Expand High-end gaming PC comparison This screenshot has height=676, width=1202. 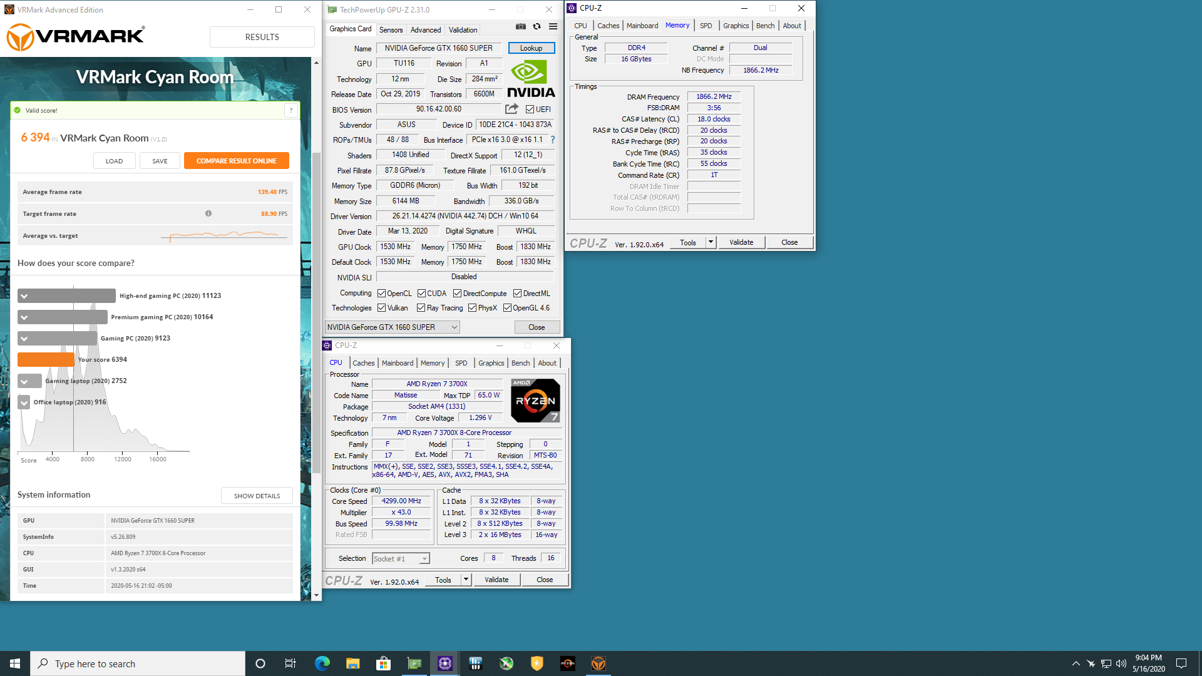coord(24,296)
